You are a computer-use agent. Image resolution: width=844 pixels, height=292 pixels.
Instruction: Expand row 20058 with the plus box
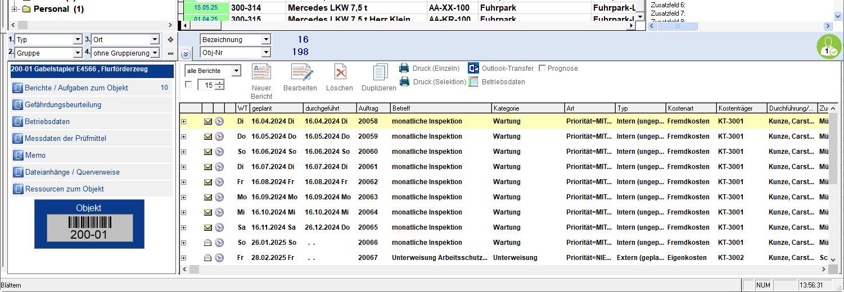point(183,121)
